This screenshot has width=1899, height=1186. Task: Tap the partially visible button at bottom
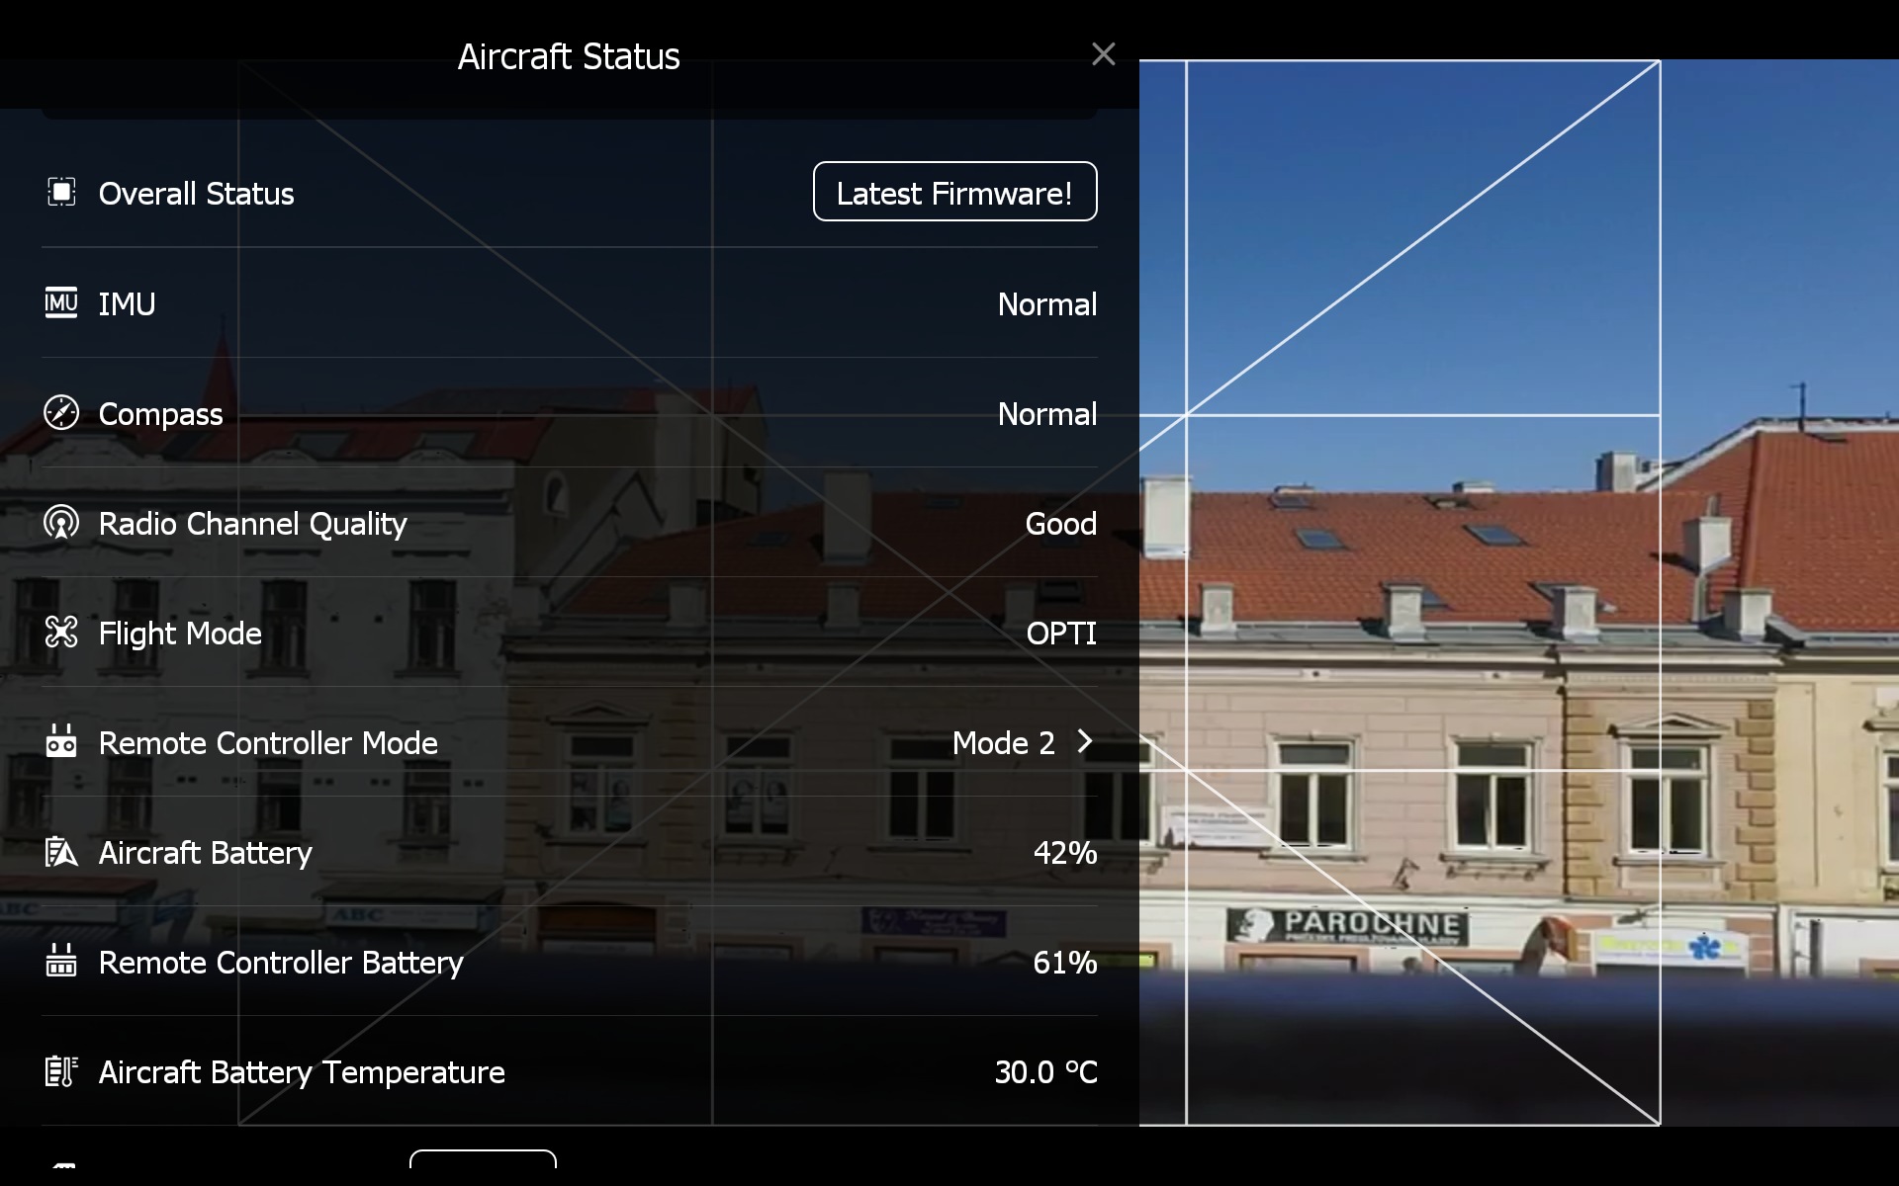(x=483, y=1159)
